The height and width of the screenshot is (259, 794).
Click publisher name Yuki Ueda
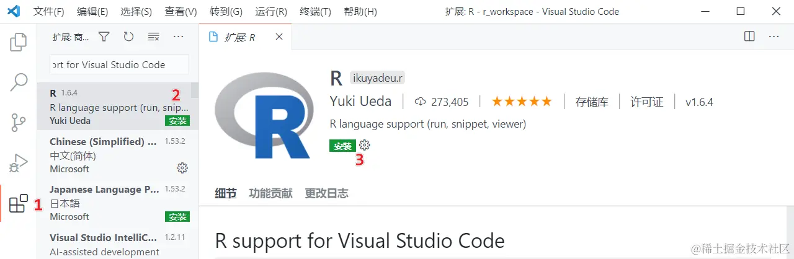pos(360,102)
